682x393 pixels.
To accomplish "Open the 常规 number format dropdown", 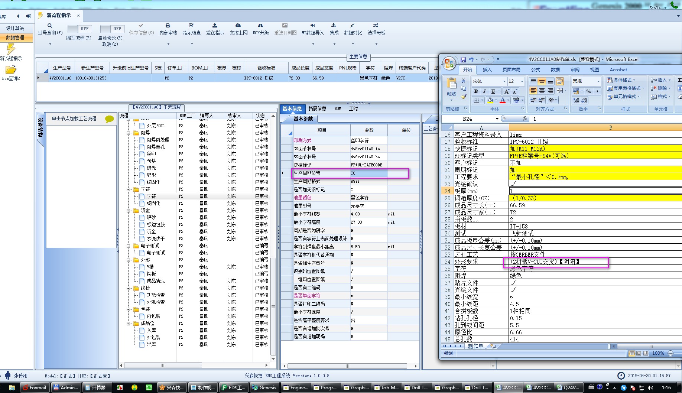I will click(x=598, y=81).
